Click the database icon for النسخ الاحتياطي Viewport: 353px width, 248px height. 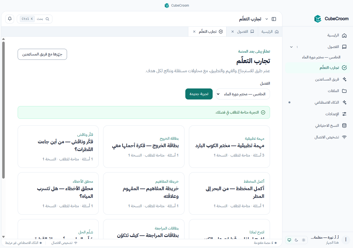click(x=344, y=125)
